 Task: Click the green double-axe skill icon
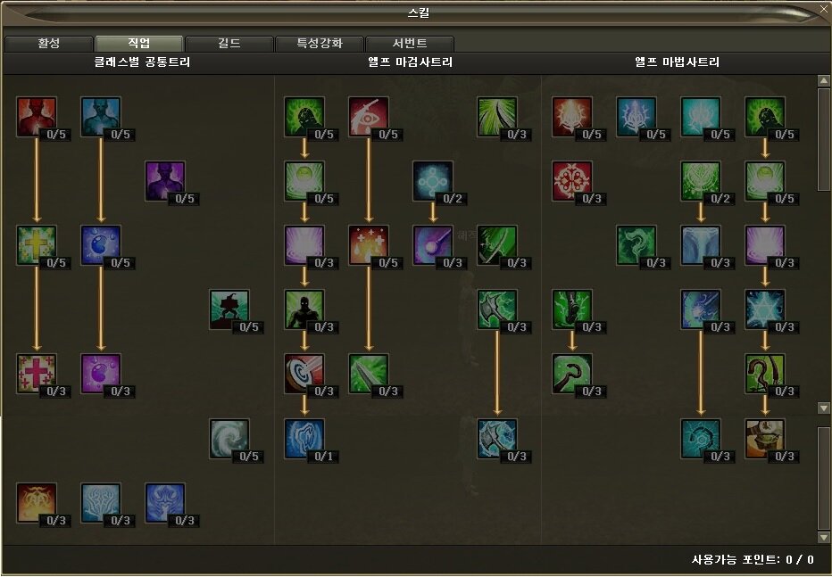[x=496, y=309]
